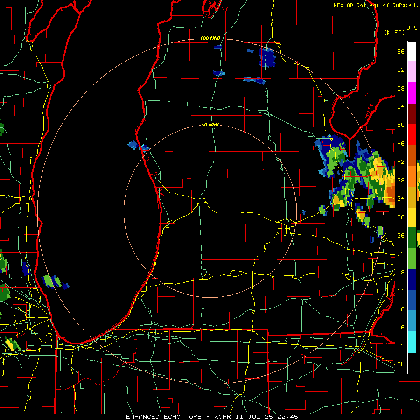Pick the light green legend swatch

[x=412, y=259]
